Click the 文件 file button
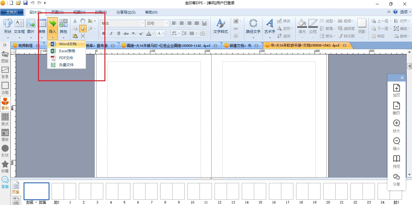412x205 pixels. pyautogui.click(x=12, y=12)
